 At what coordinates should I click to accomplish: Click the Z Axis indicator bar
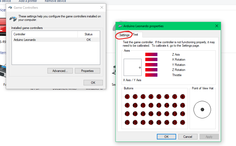(151, 55)
